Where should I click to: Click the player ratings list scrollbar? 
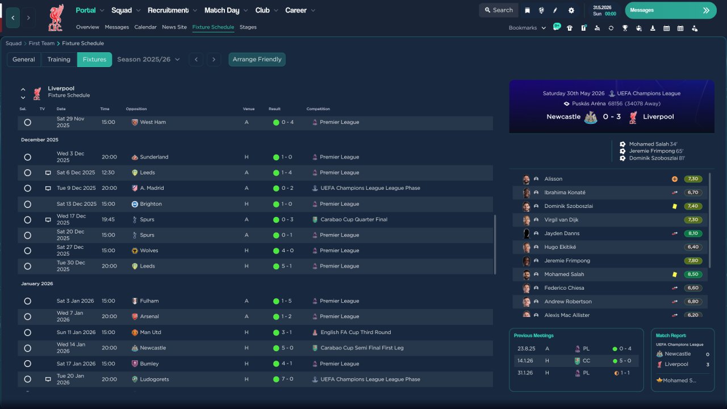tap(710, 220)
